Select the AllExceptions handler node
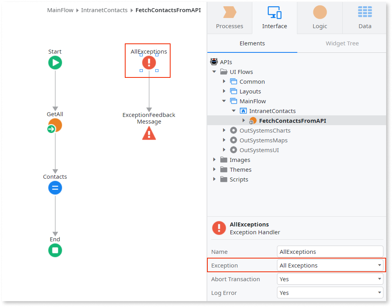 [149, 63]
